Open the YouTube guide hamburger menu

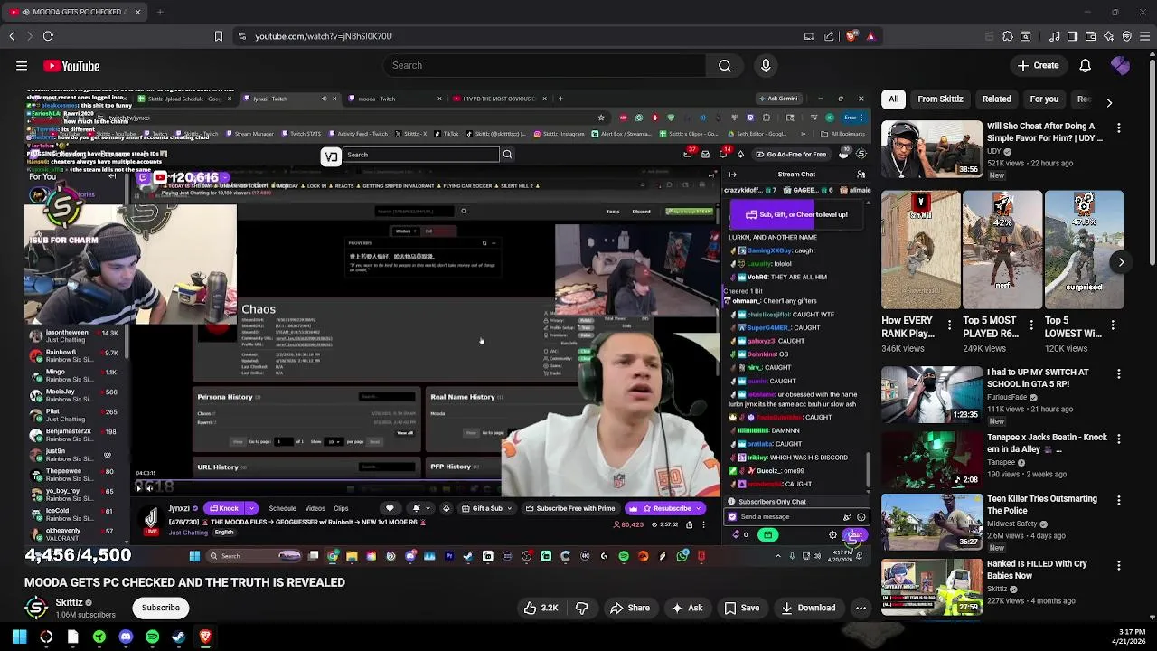pyautogui.click(x=22, y=65)
